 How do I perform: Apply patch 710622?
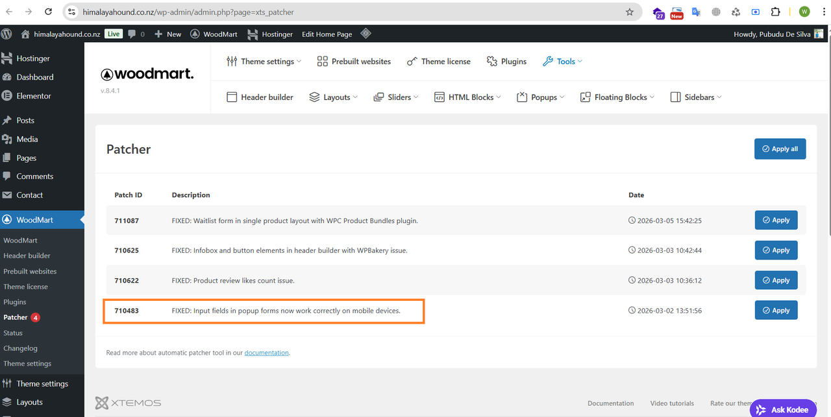776,280
